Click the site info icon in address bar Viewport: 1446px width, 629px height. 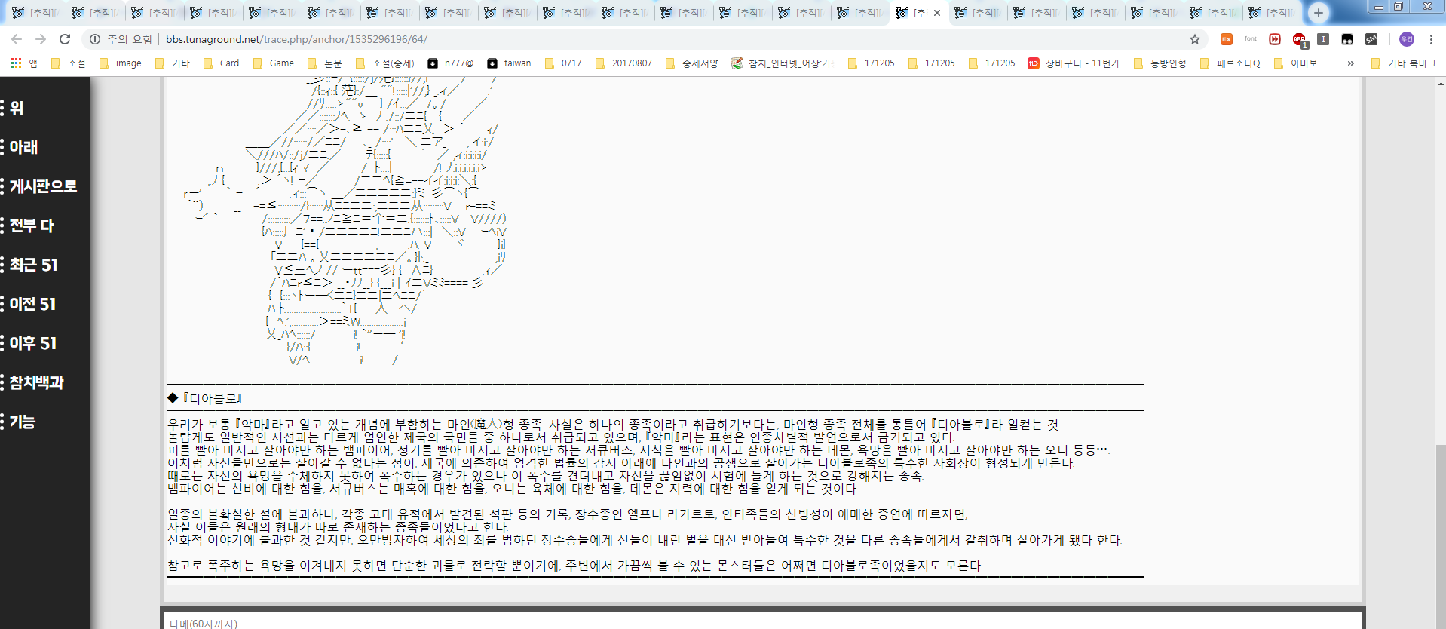point(95,39)
